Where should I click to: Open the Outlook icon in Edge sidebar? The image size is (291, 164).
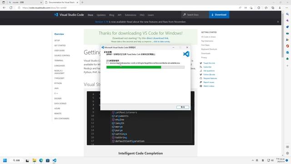pyautogui.click(x=287, y=52)
